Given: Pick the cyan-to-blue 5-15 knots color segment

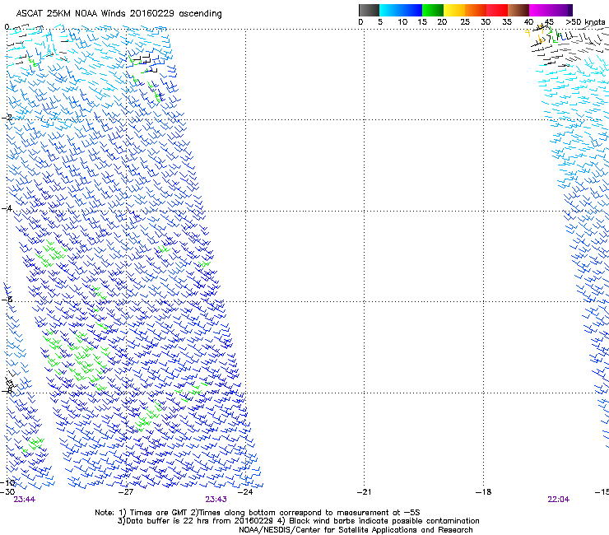Looking at the screenshot, I should (x=401, y=10).
